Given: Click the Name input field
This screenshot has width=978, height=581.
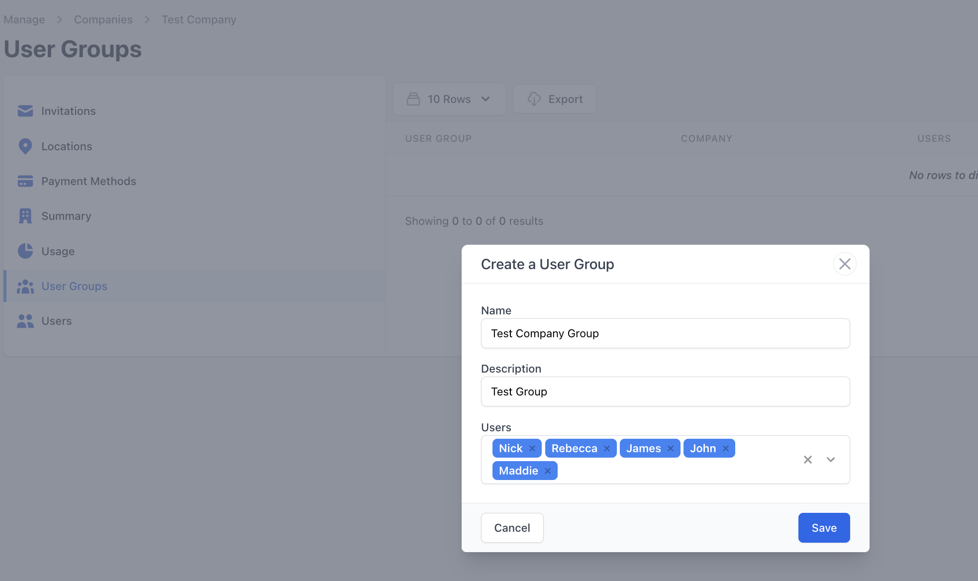Looking at the screenshot, I should [x=665, y=333].
